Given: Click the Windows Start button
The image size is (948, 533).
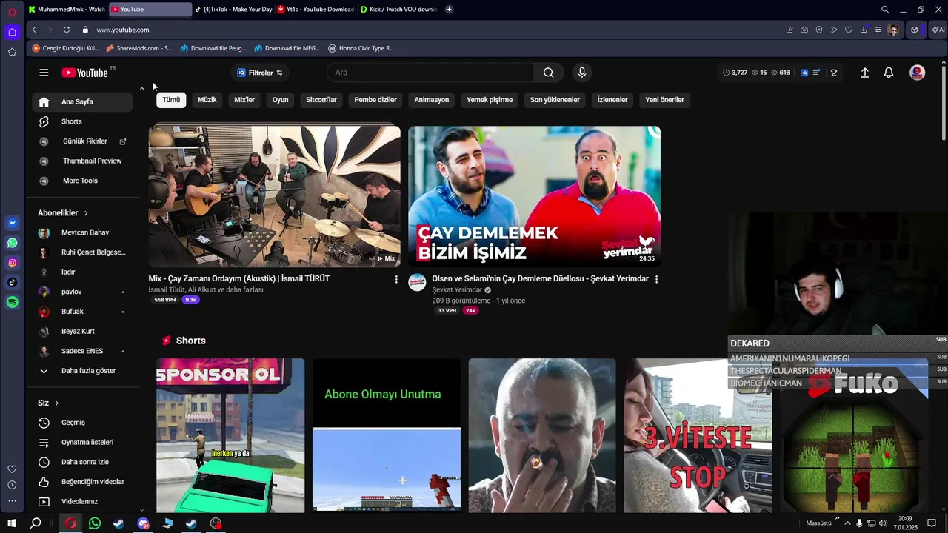Looking at the screenshot, I should click(x=12, y=523).
